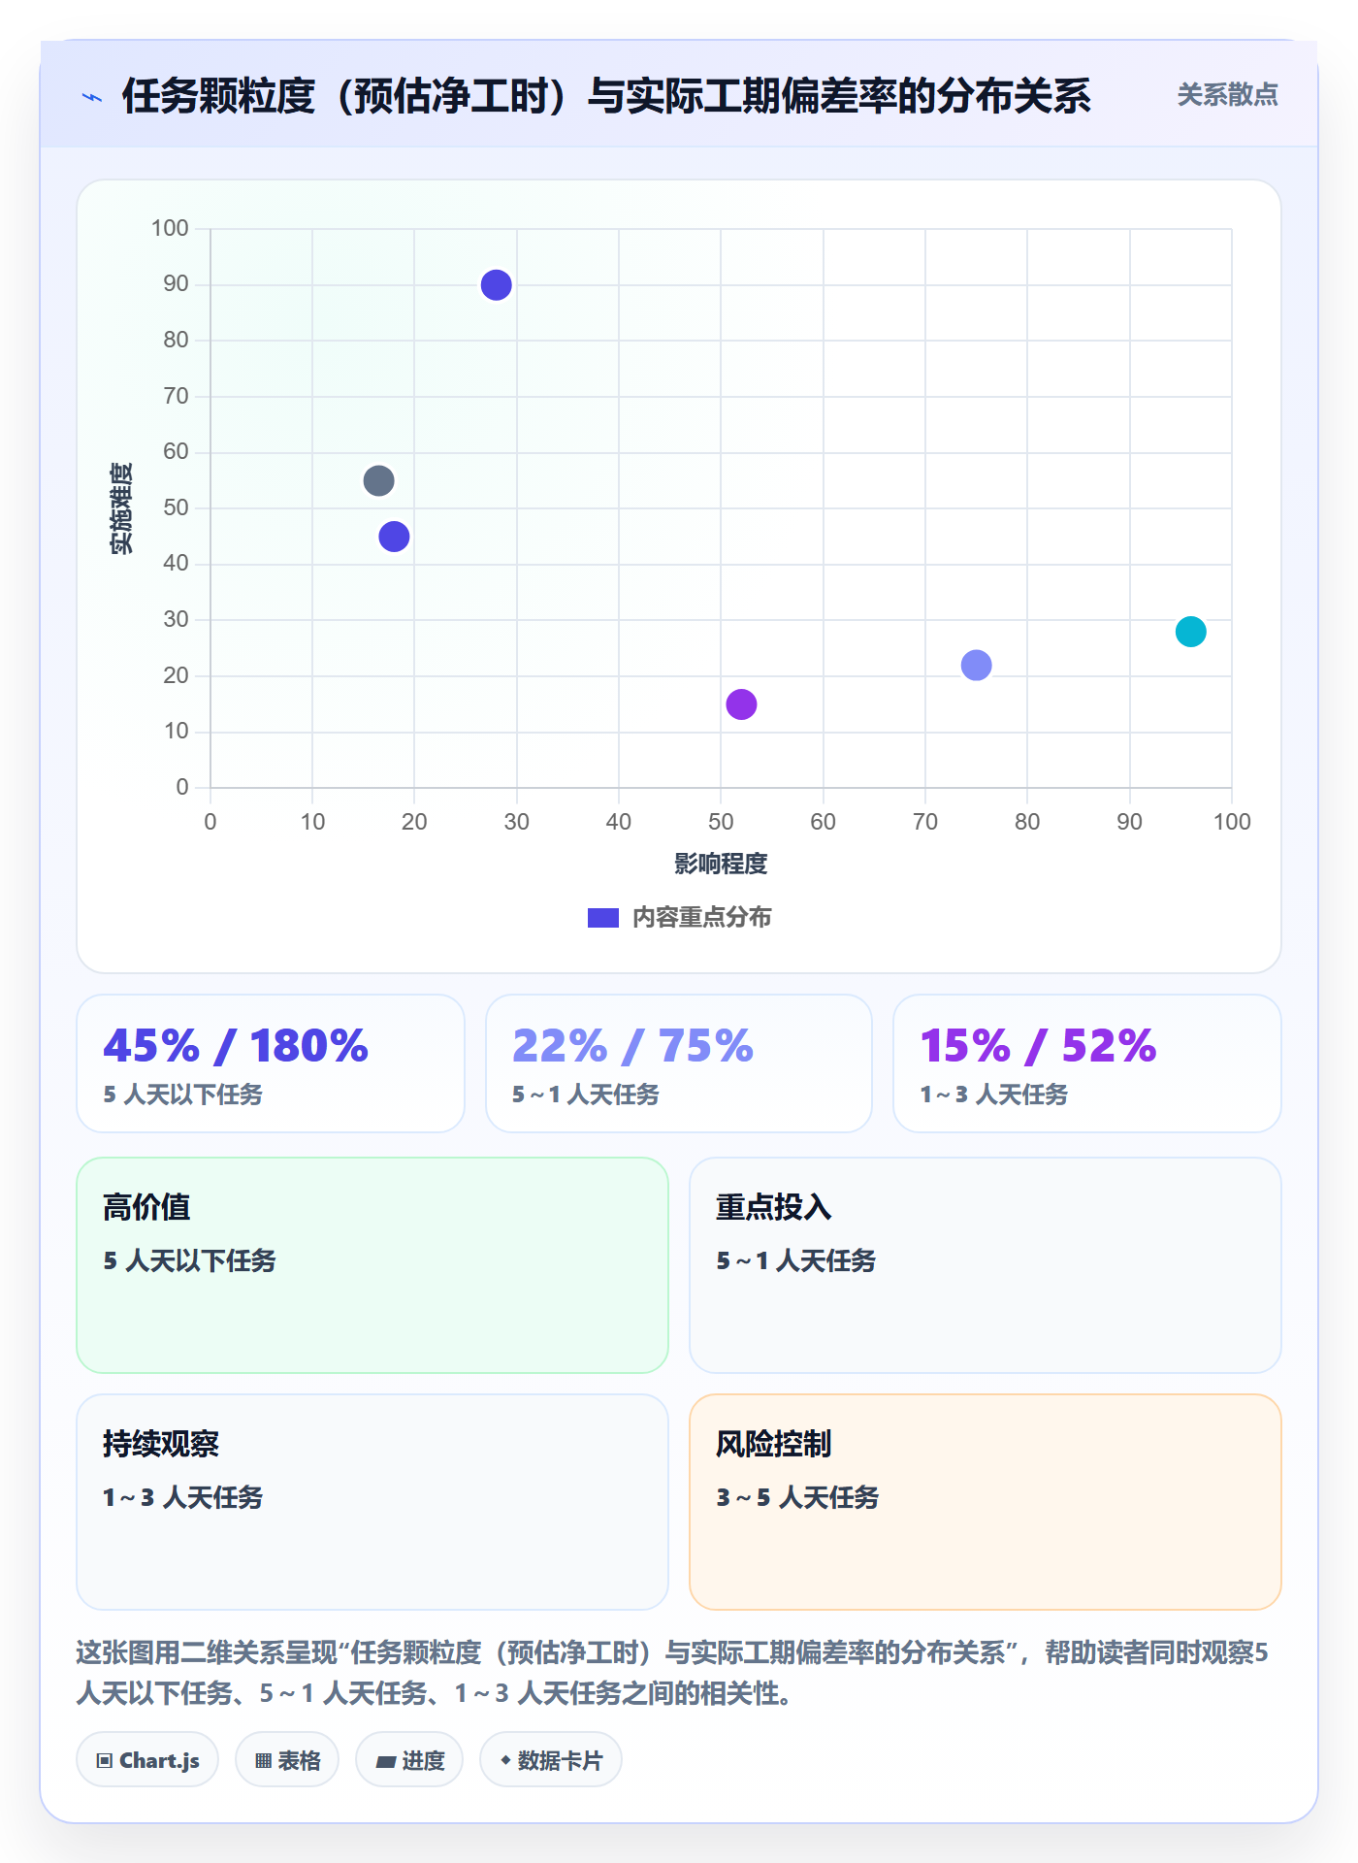Click the progress icon in the 进度 chip
The width and height of the screenshot is (1358, 1863).
[x=385, y=1761]
